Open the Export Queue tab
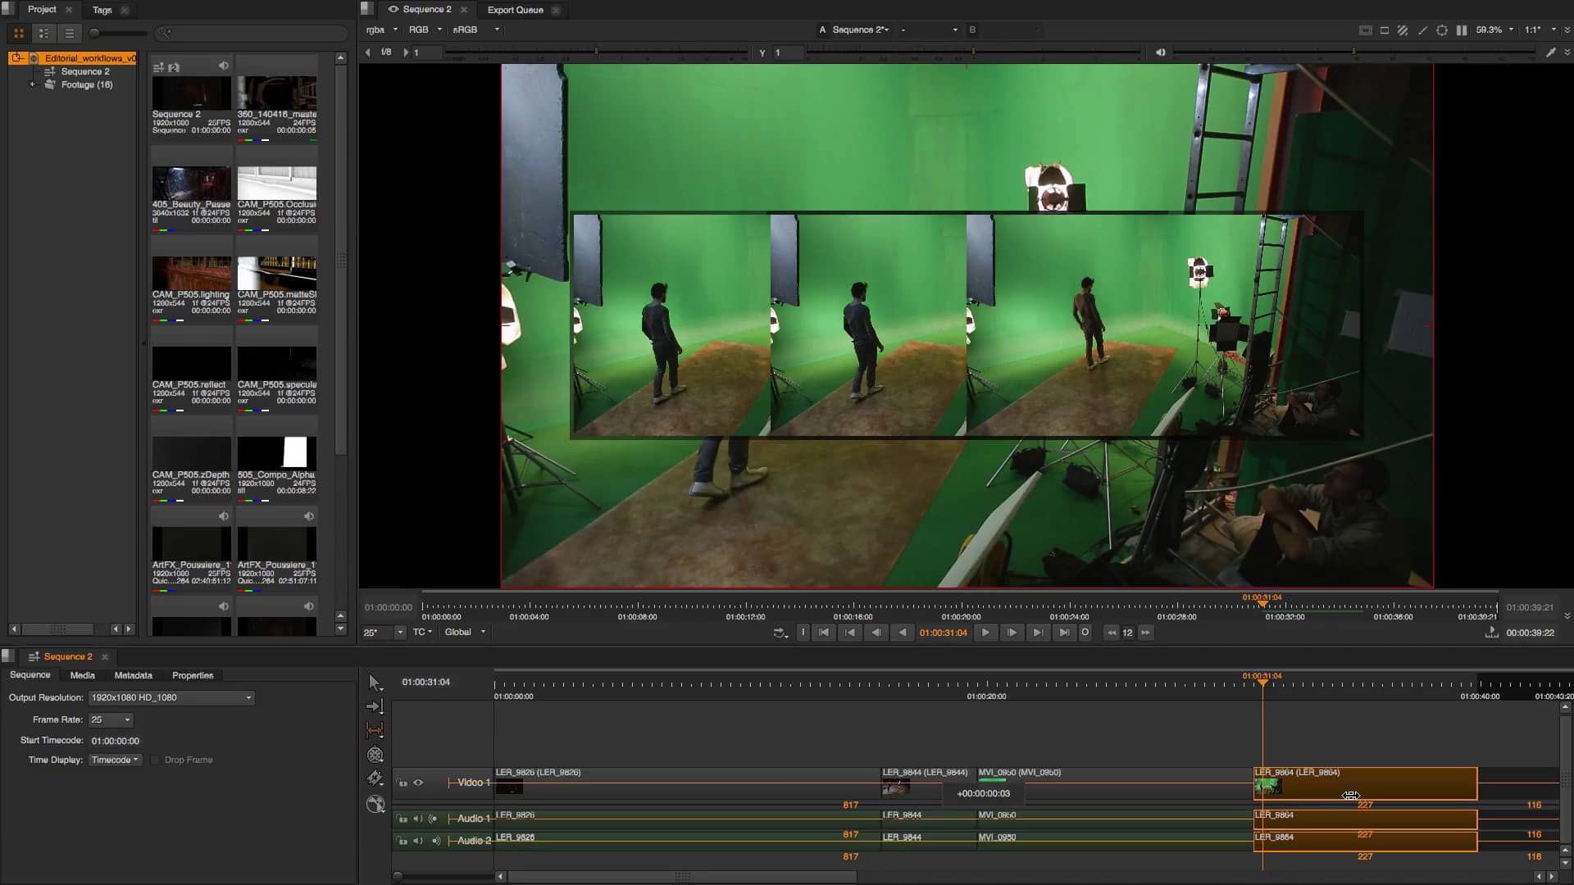This screenshot has height=885, width=1574. tap(514, 10)
